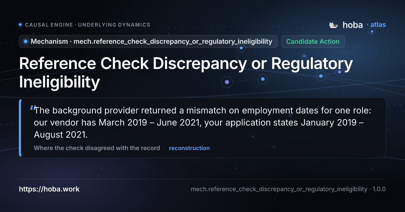The image size is (405, 212).
Task: Select the CAUSAL ENGINE · UNDERLYING DYNAMICS label
Action: coord(88,25)
